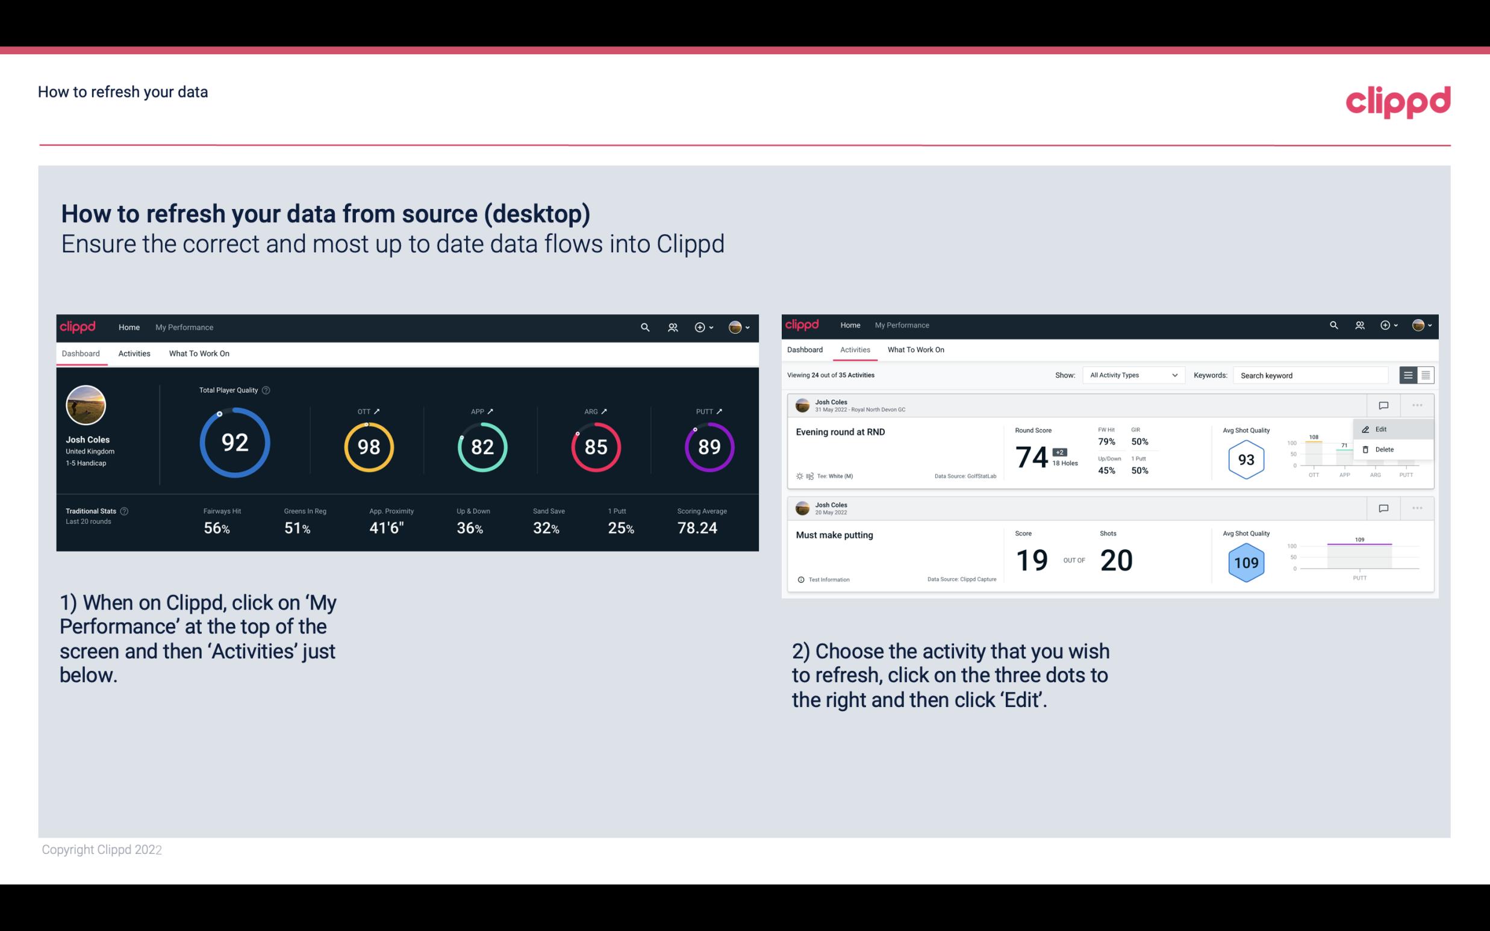The width and height of the screenshot is (1490, 931).
Task: Click the Search keyword input field
Action: pyautogui.click(x=1314, y=375)
